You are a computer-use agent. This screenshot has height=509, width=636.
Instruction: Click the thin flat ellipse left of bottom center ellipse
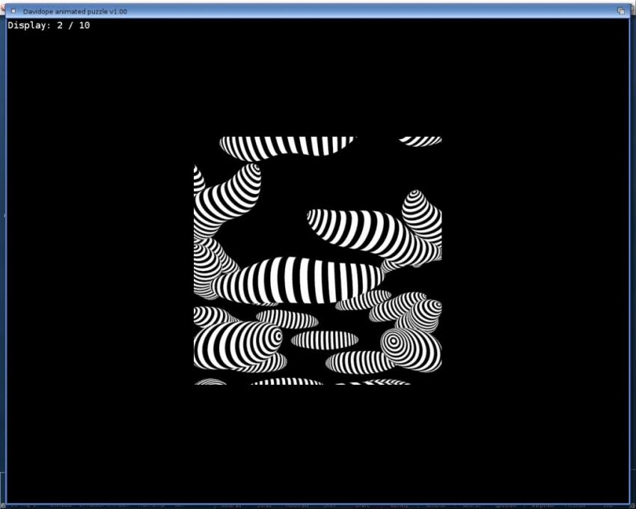[x=287, y=320]
